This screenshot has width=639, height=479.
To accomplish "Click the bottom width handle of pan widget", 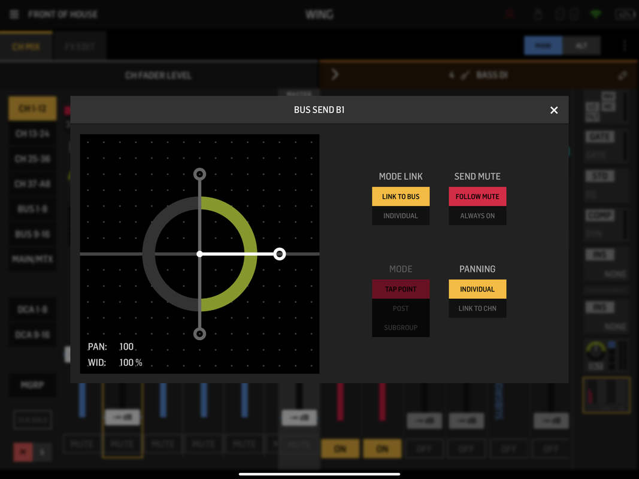I will click(x=199, y=334).
